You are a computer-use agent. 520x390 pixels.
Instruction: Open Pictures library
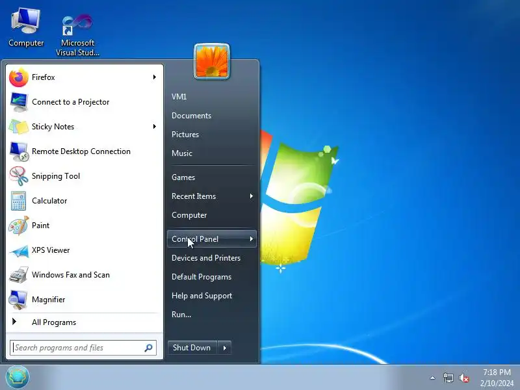click(185, 135)
